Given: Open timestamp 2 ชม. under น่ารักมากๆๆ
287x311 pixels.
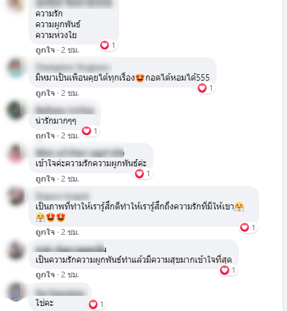Looking at the screenshot, I should (70, 136).
